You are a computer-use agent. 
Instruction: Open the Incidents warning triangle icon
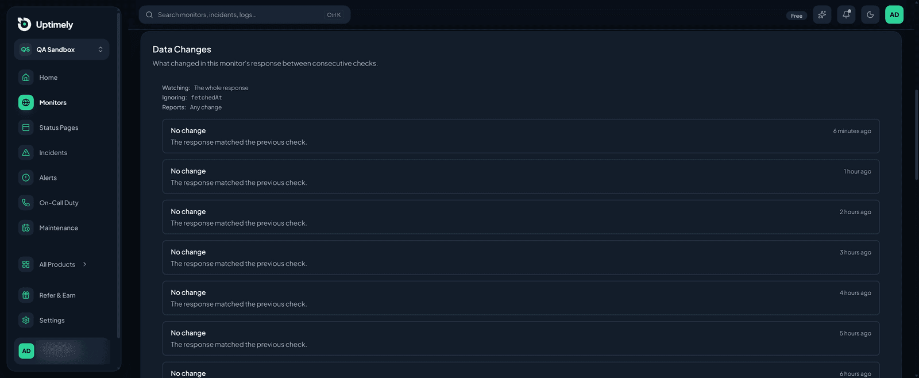click(x=26, y=153)
